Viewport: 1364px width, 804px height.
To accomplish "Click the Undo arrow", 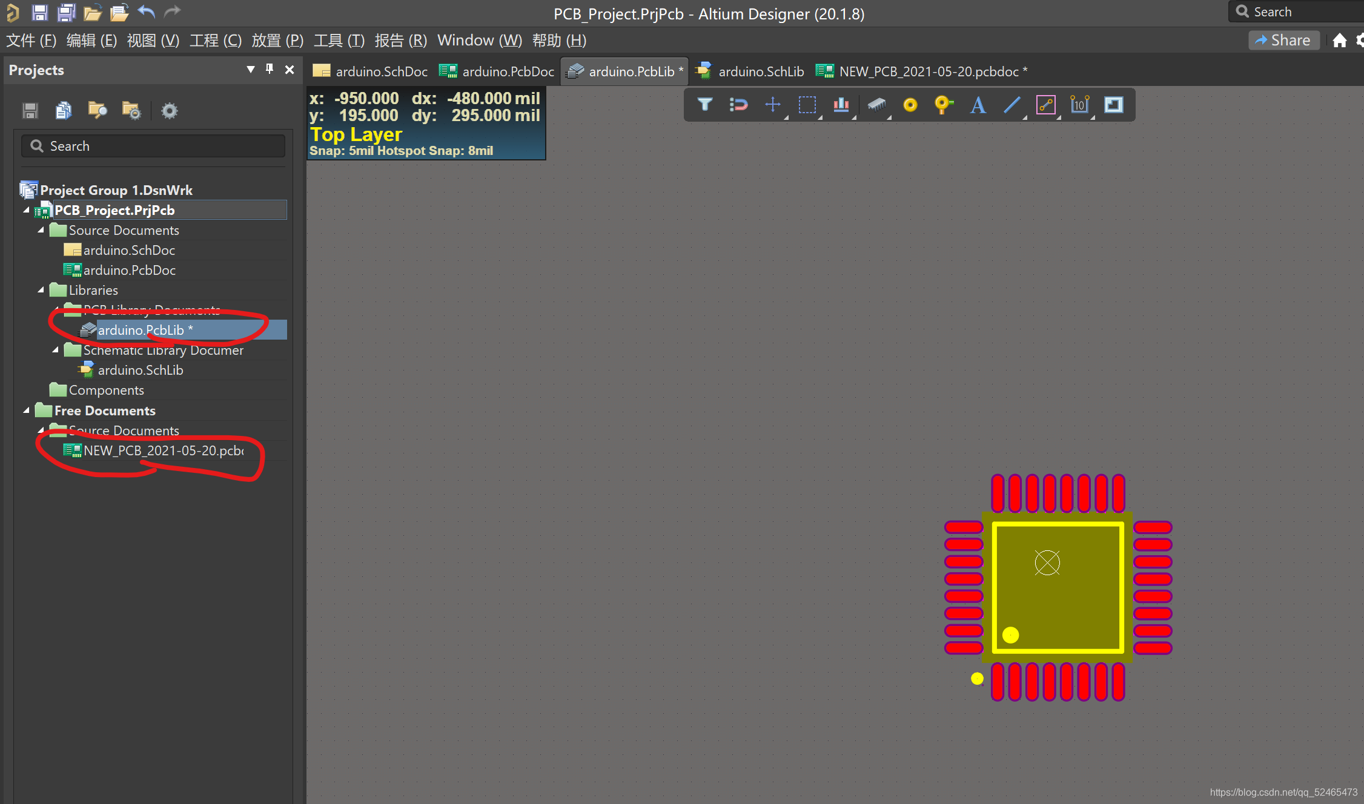I will tap(147, 12).
